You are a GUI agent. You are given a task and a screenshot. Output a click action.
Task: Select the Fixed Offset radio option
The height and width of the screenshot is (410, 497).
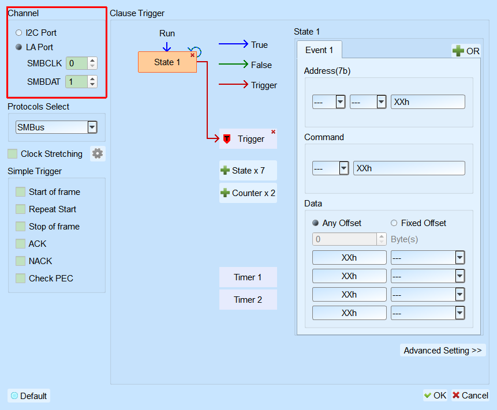click(x=394, y=223)
